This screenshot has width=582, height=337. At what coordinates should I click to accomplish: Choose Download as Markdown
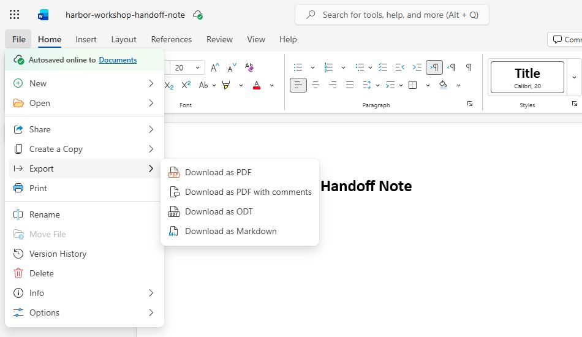(240, 231)
